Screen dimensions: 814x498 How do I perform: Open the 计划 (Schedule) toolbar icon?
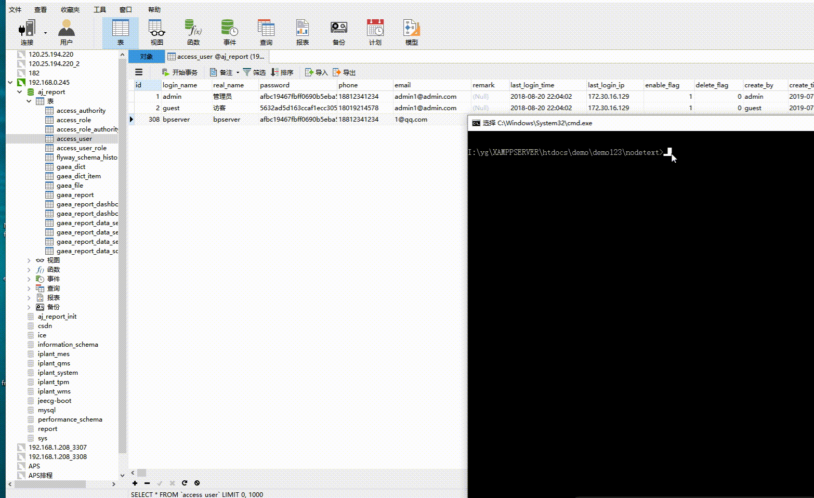[375, 31]
